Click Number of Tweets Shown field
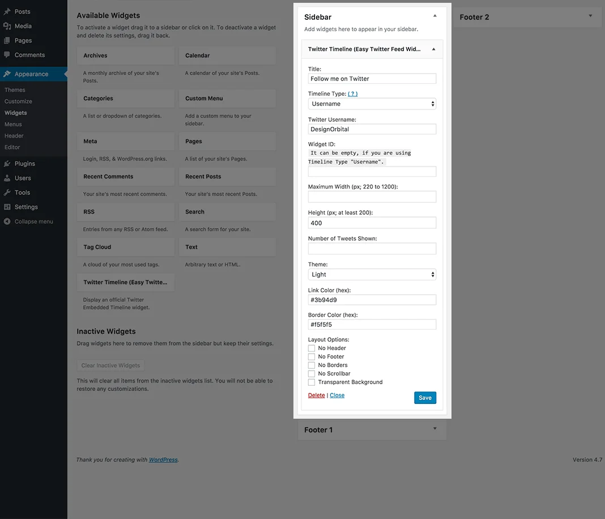 [372, 249]
